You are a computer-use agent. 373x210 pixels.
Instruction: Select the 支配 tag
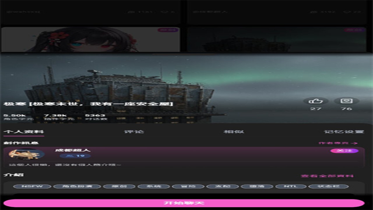[x=222, y=186]
